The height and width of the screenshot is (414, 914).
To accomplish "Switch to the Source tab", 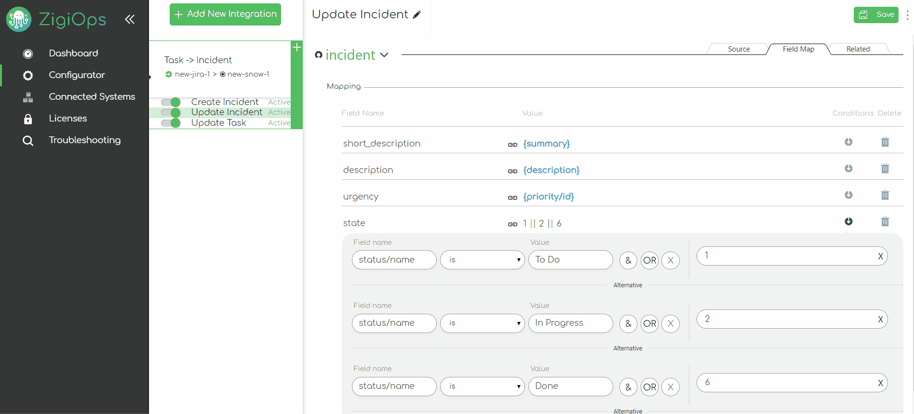I will [x=739, y=49].
